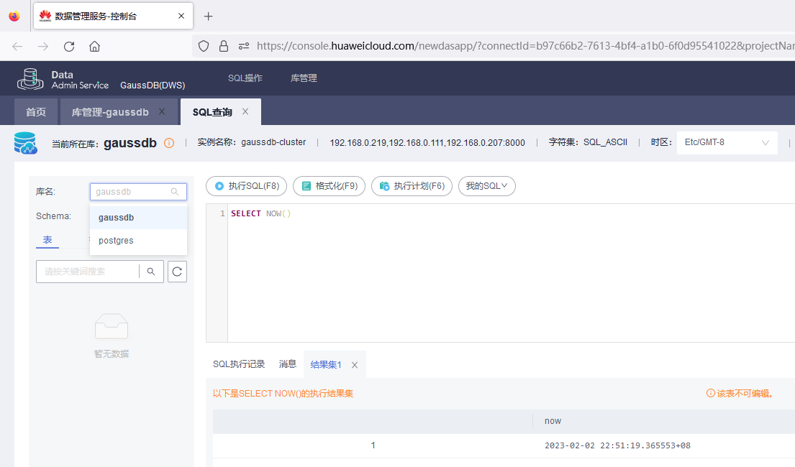795x467 pixels.
Task: Open a new browser tab with plus icon
Action: (208, 16)
